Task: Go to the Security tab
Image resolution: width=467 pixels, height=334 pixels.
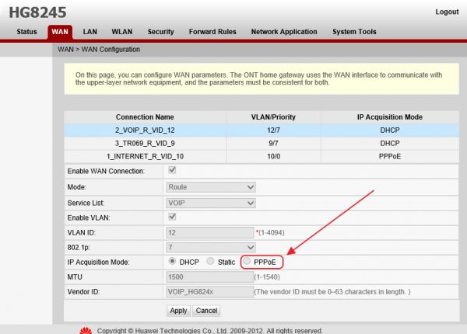Action: [x=161, y=32]
